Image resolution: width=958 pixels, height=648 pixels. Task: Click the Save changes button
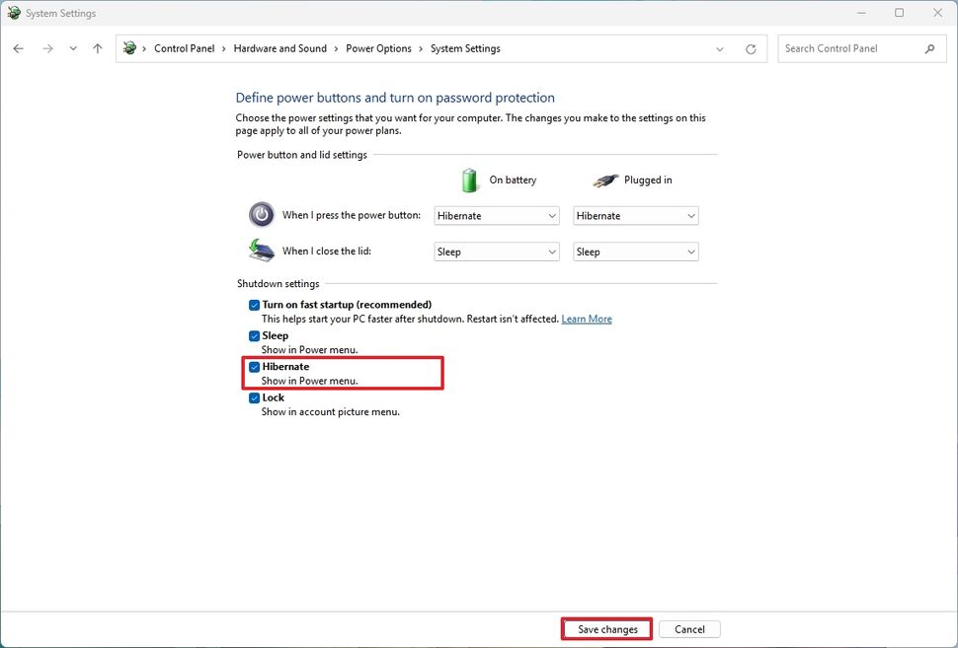coord(605,628)
